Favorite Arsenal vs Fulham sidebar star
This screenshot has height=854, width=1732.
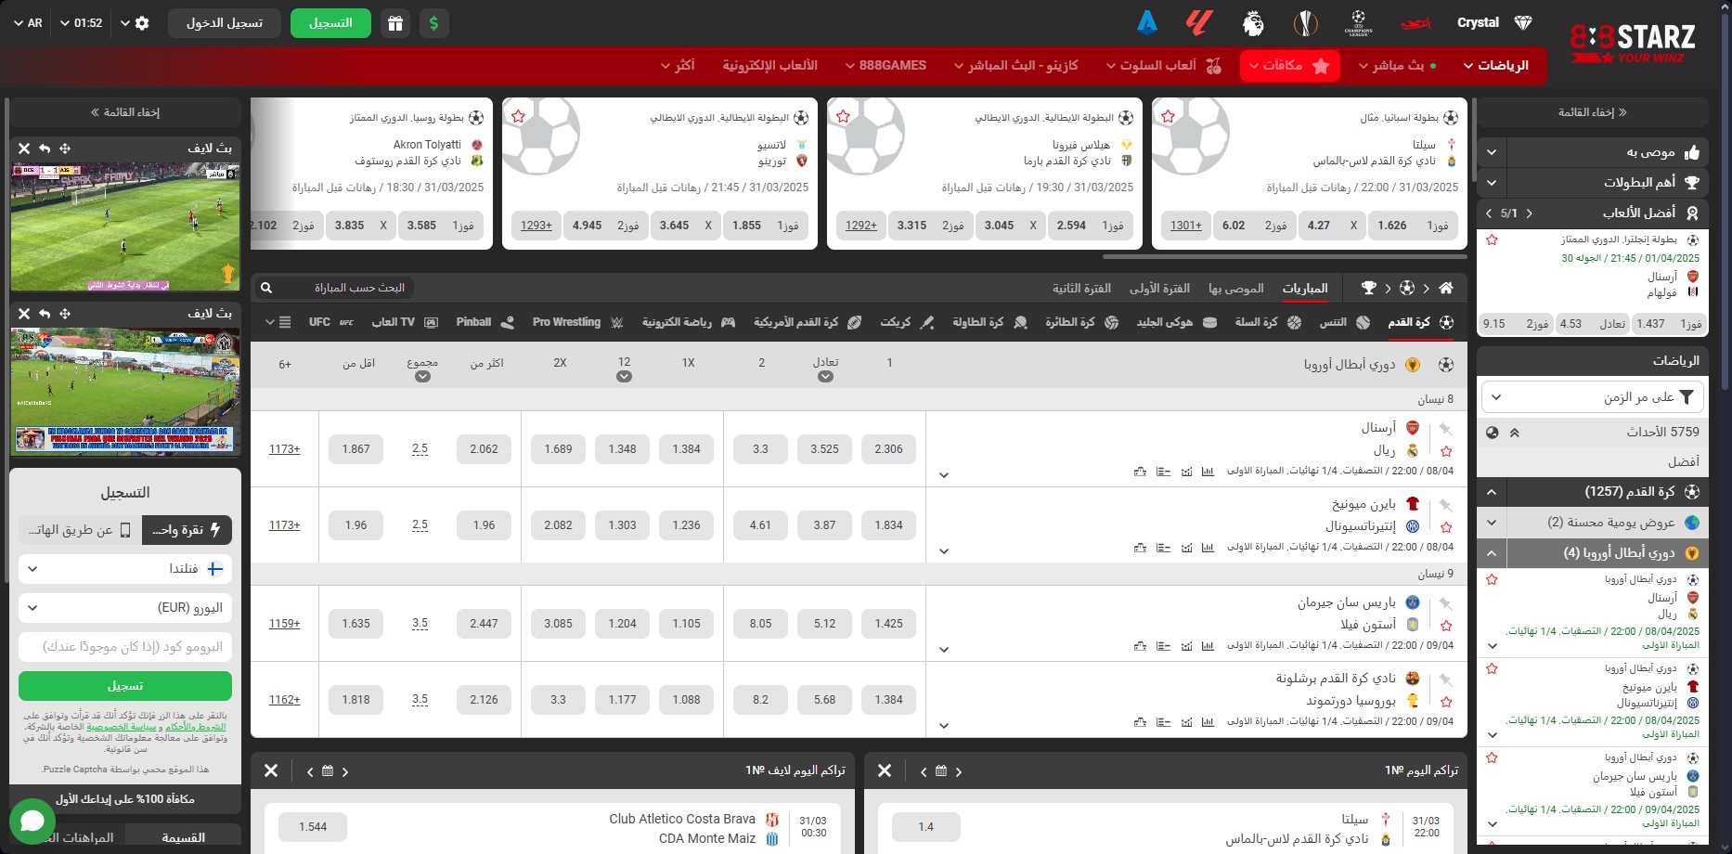coord(1492,239)
